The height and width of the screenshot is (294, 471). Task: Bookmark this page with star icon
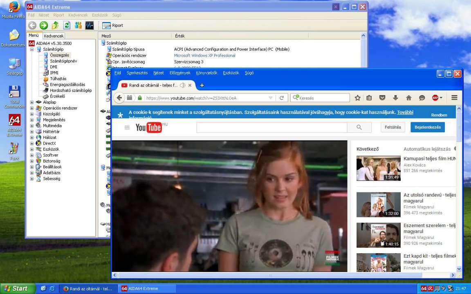point(357,98)
